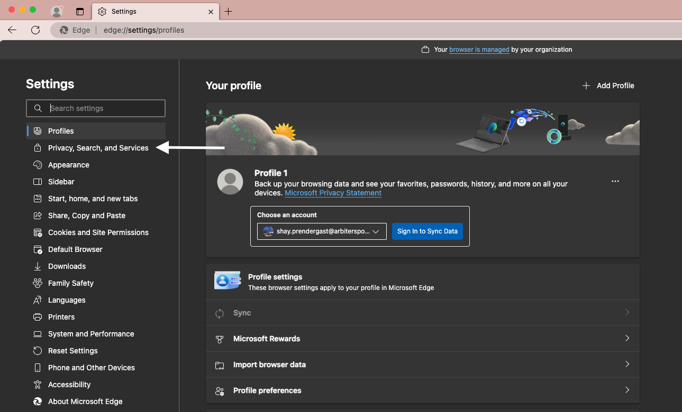
Task: Expand the Import browser data chevron
Action: point(627,364)
